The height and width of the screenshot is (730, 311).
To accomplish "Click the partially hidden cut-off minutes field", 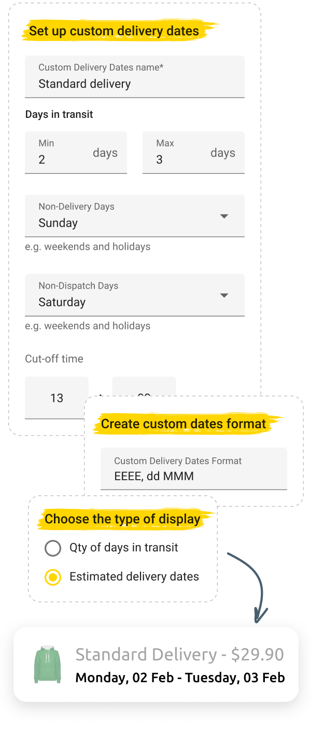I will pos(144,387).
